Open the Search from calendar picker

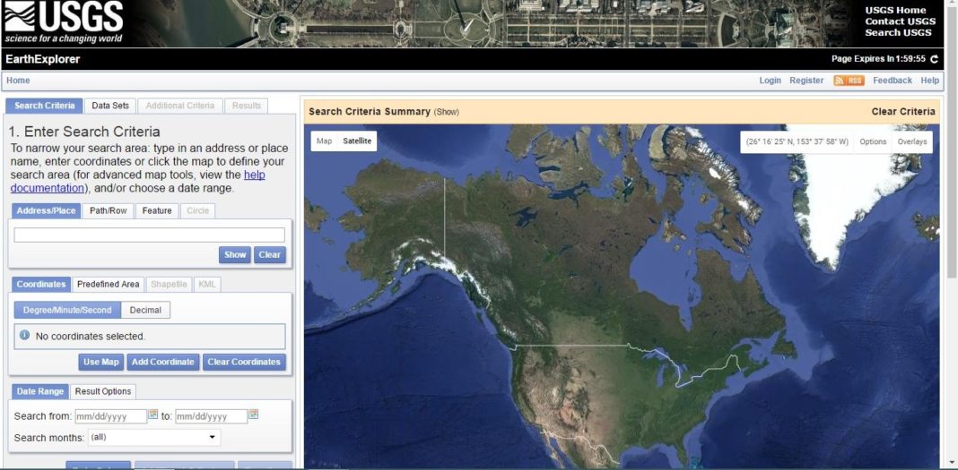[x=153, y=414]
